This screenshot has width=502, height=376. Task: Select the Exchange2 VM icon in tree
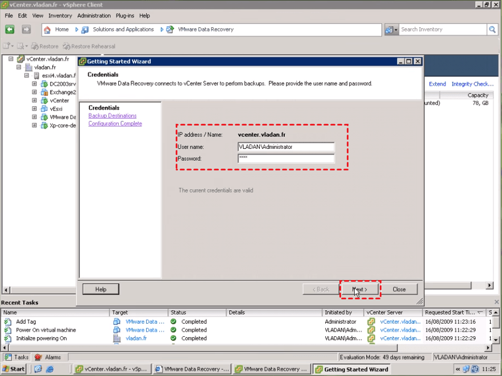click(x=44, y=93)
